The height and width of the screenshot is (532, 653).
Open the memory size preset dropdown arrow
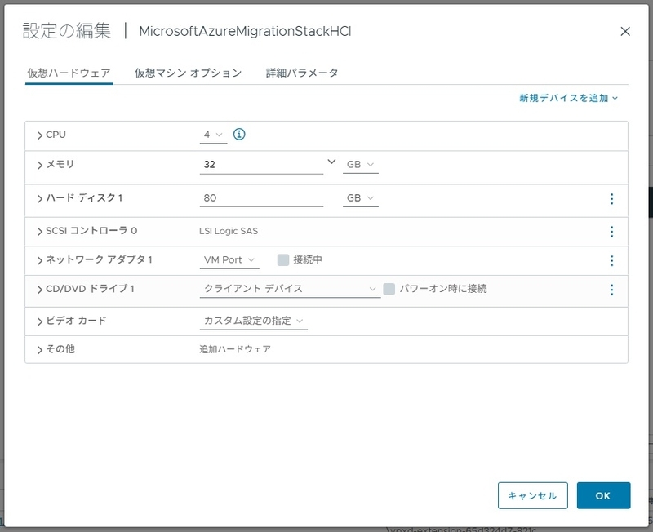[x=331, y=162]
